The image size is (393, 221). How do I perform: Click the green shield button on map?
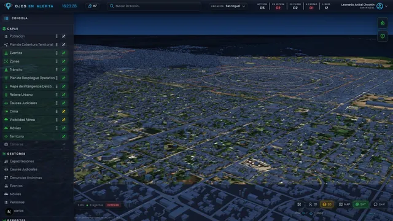383,36
